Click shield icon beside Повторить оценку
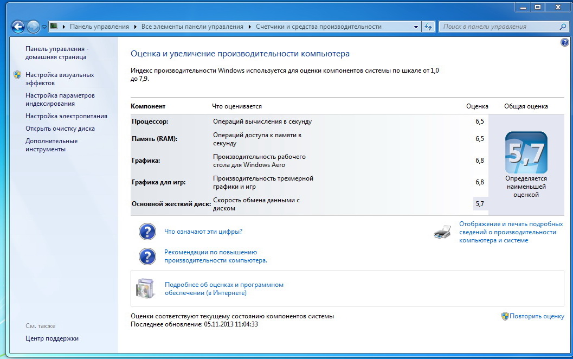Viewport: 573px width, 359px height. 505,316
